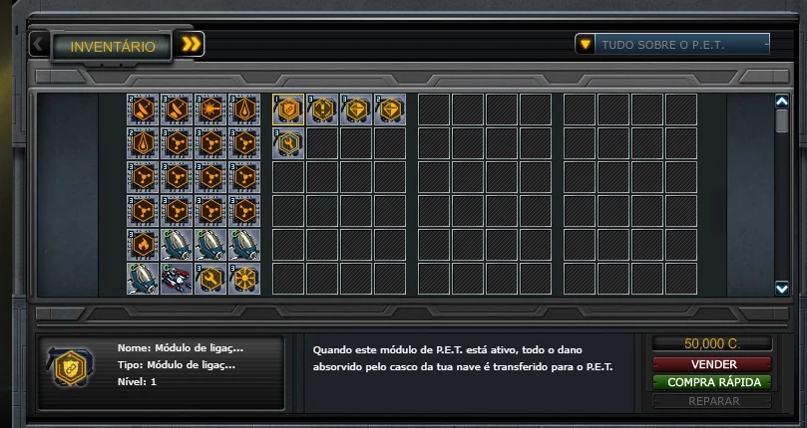Select the blue-bordered wrench repair module

click(288, 143)
